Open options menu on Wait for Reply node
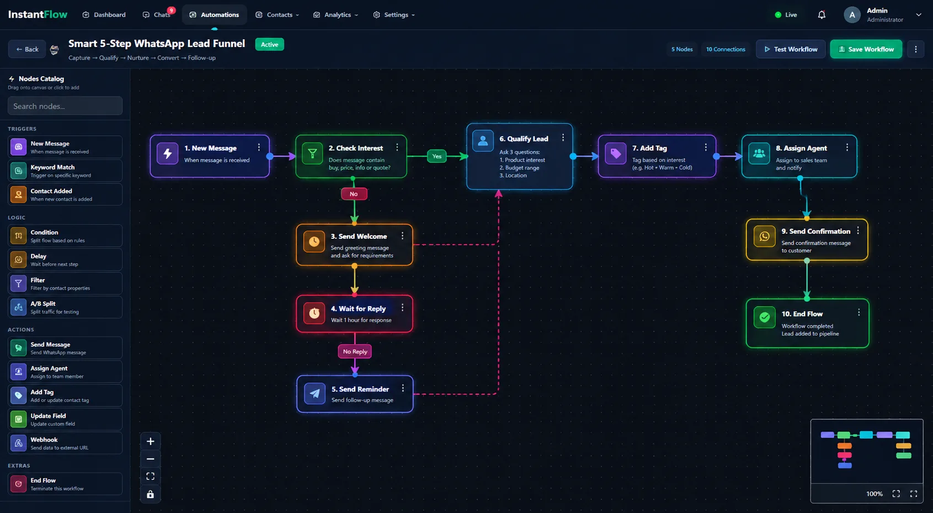Image resolution: width=933 pixels, height=513 pixels. click(402, 308)
